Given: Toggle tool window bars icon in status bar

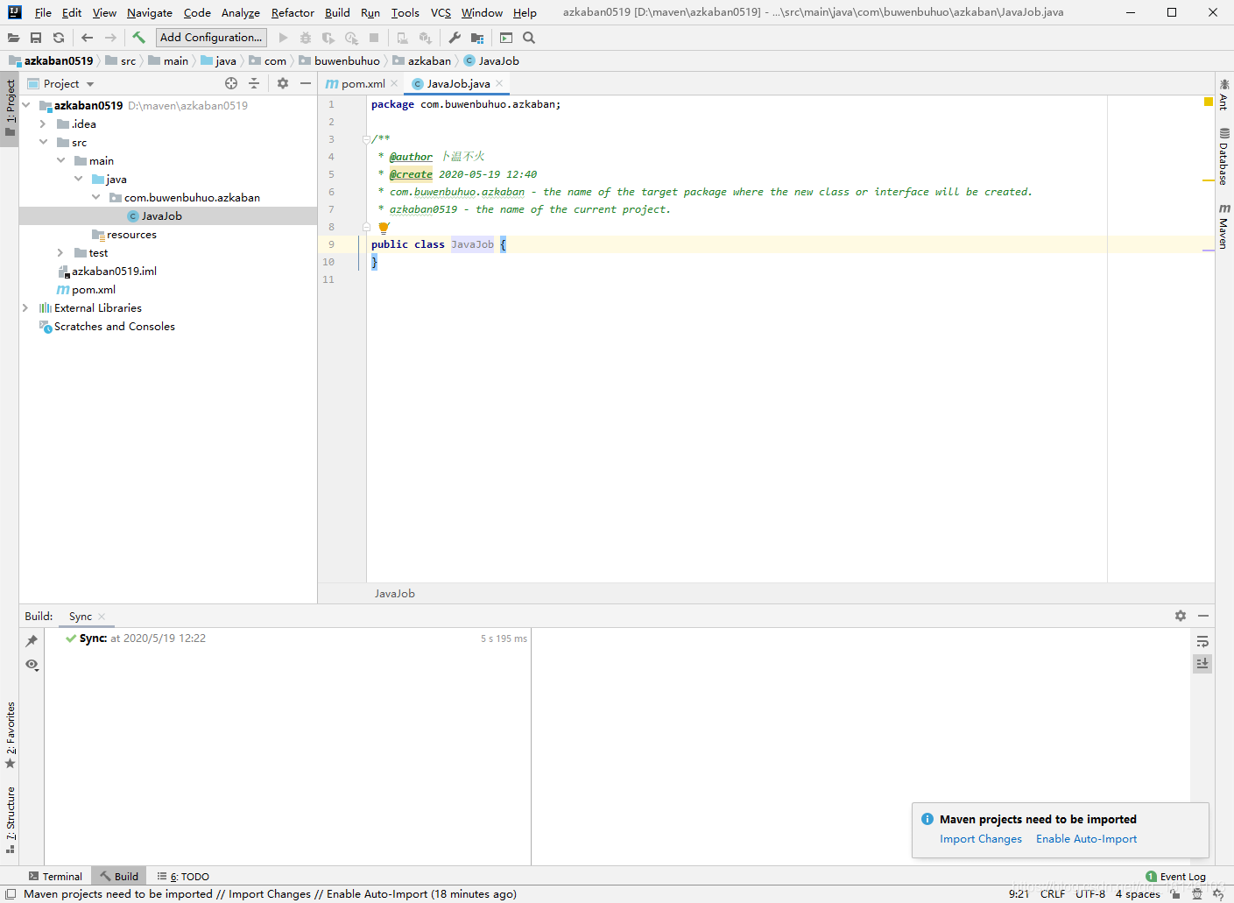Looking at the screenshot, I should pos(11,894).
